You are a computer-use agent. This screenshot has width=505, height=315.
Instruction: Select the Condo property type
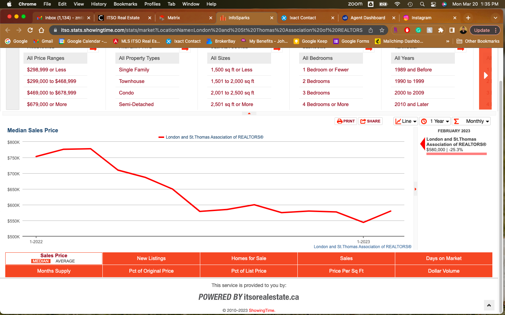[x=126, y=93]
